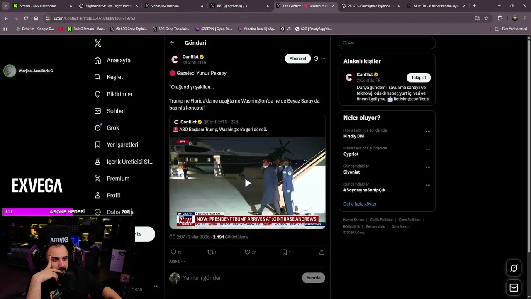Open tweet more options (three dots)
Image resolution: width=531 pixels, height=299 pixels.
[323, 59]
